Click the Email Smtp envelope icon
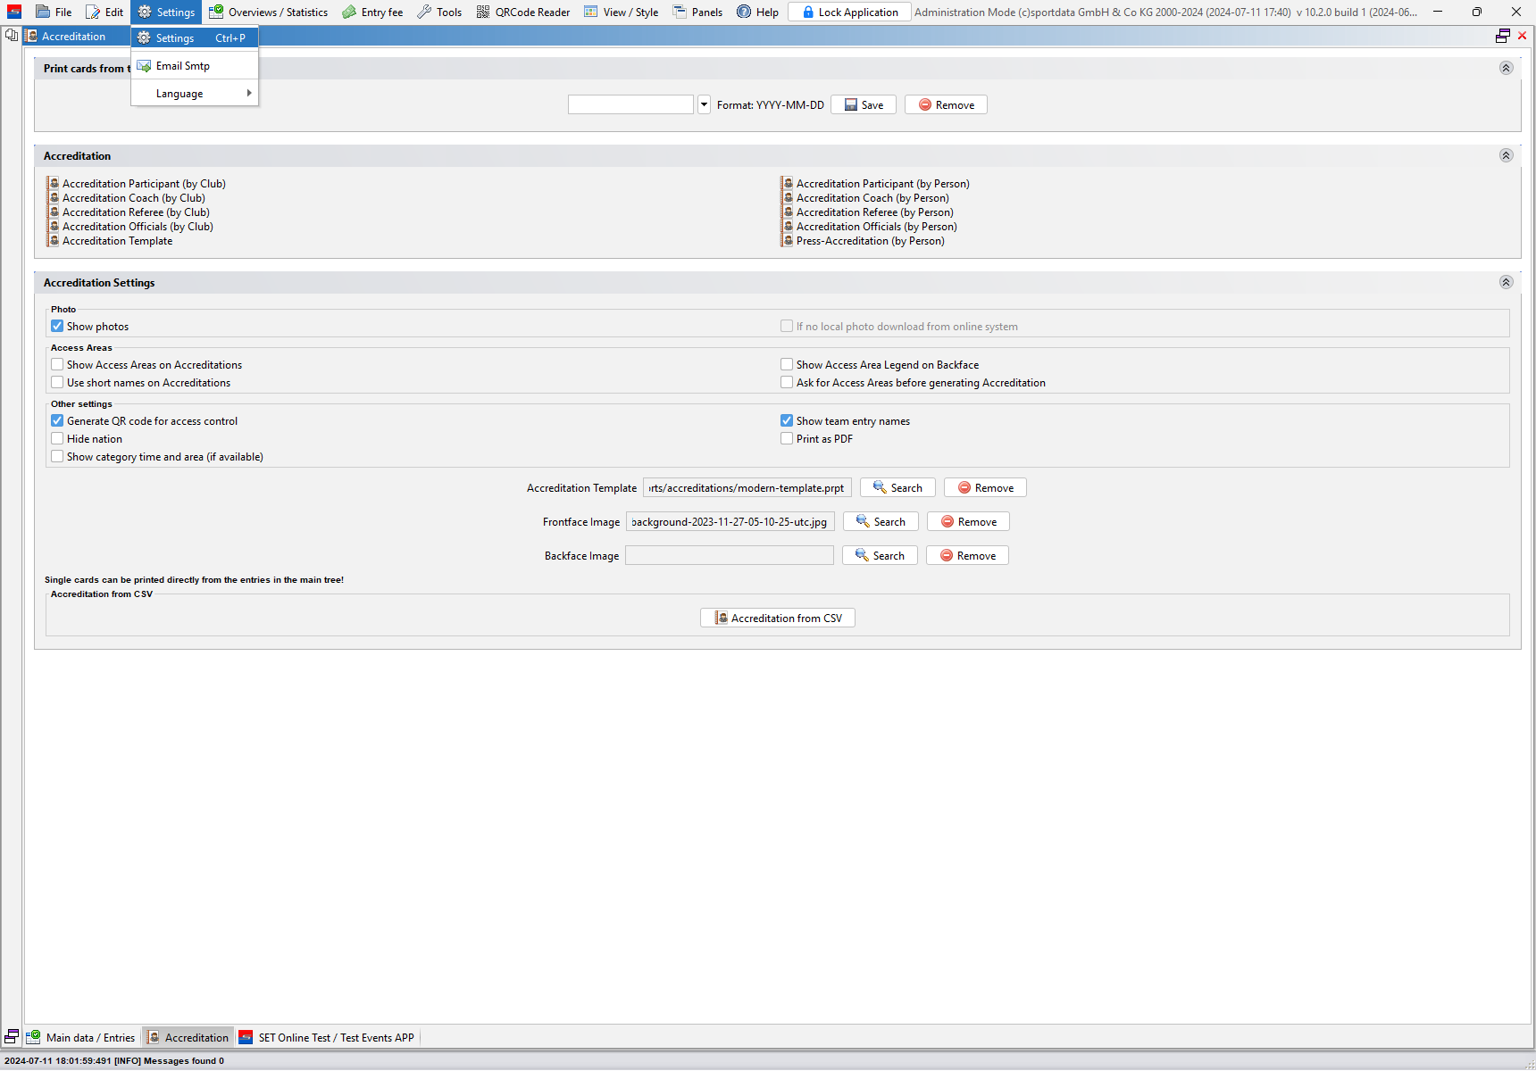The height and width of the screenshot is (1071, 1536). click(x=144, y=66)
